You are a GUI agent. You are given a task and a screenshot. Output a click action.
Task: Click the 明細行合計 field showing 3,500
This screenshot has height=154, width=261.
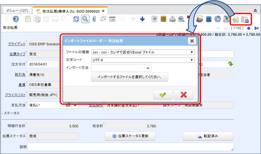53,126
